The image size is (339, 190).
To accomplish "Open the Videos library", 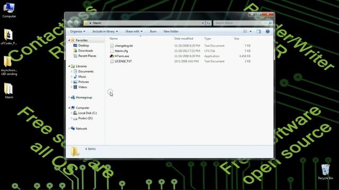I will pos(83,87).
